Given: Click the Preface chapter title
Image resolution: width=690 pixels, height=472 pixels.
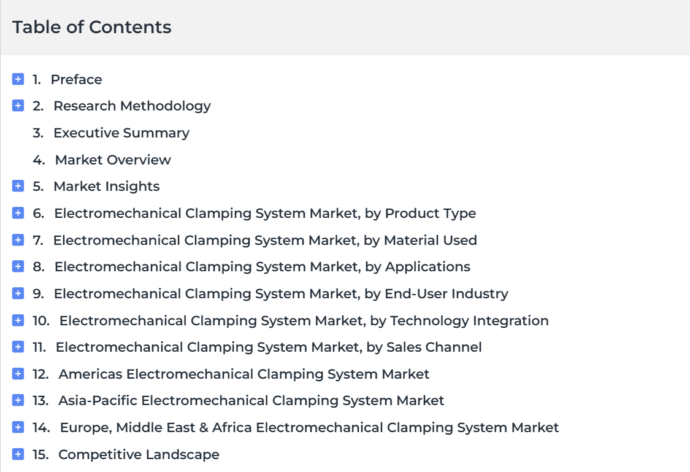Looking at the screenshot, I should tap(76, 80).
